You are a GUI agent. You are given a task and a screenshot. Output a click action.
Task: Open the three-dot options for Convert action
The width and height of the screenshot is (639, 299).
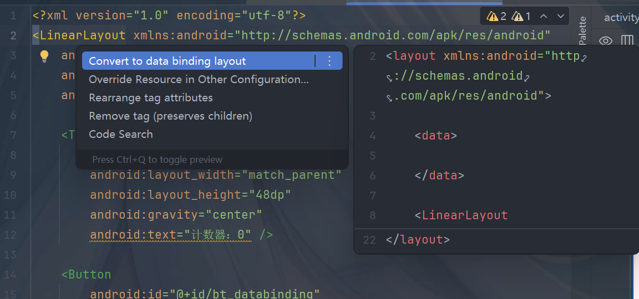[x=329, y=61]
